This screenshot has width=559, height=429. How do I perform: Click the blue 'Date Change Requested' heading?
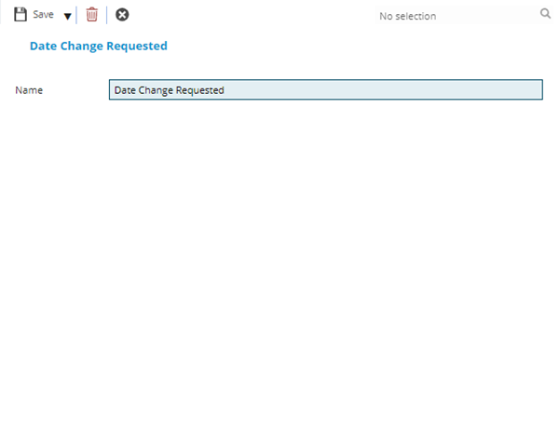pos(99,46)
